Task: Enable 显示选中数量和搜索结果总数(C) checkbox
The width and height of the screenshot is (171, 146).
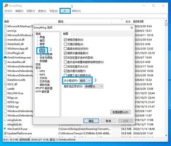Action: tap(65, 62)
